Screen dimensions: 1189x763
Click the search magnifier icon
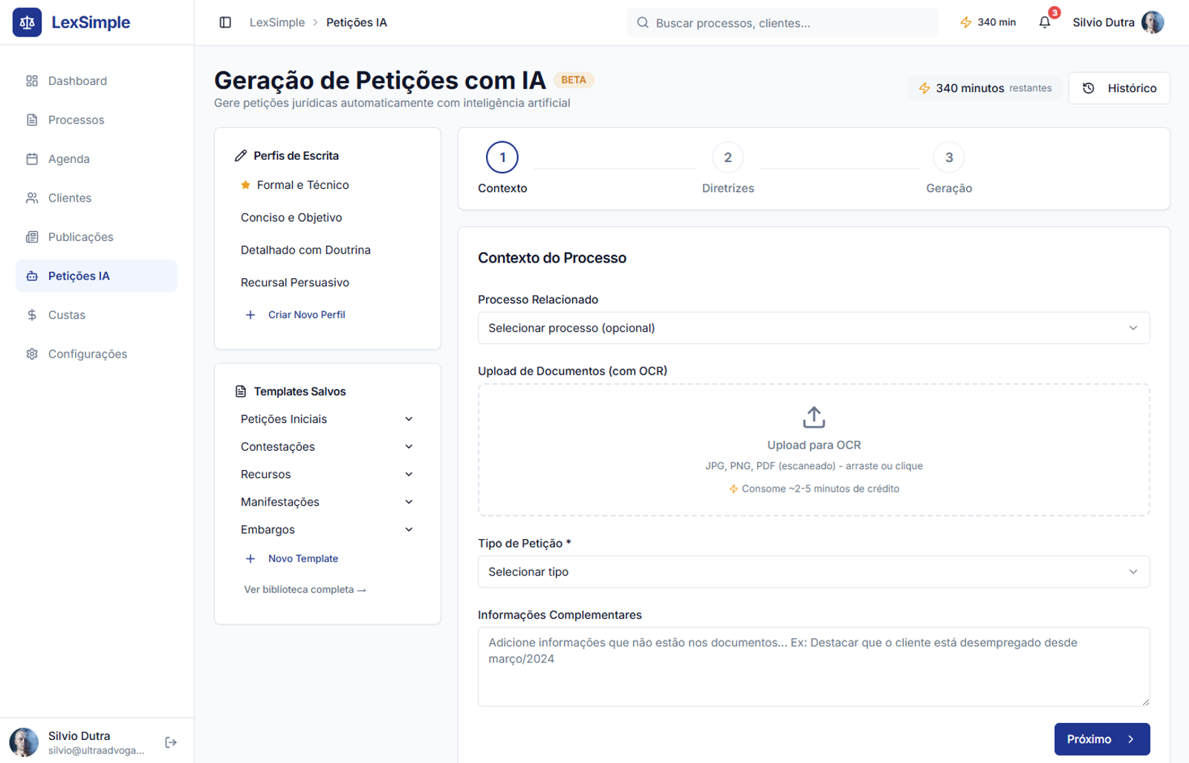tap(643, 23)
